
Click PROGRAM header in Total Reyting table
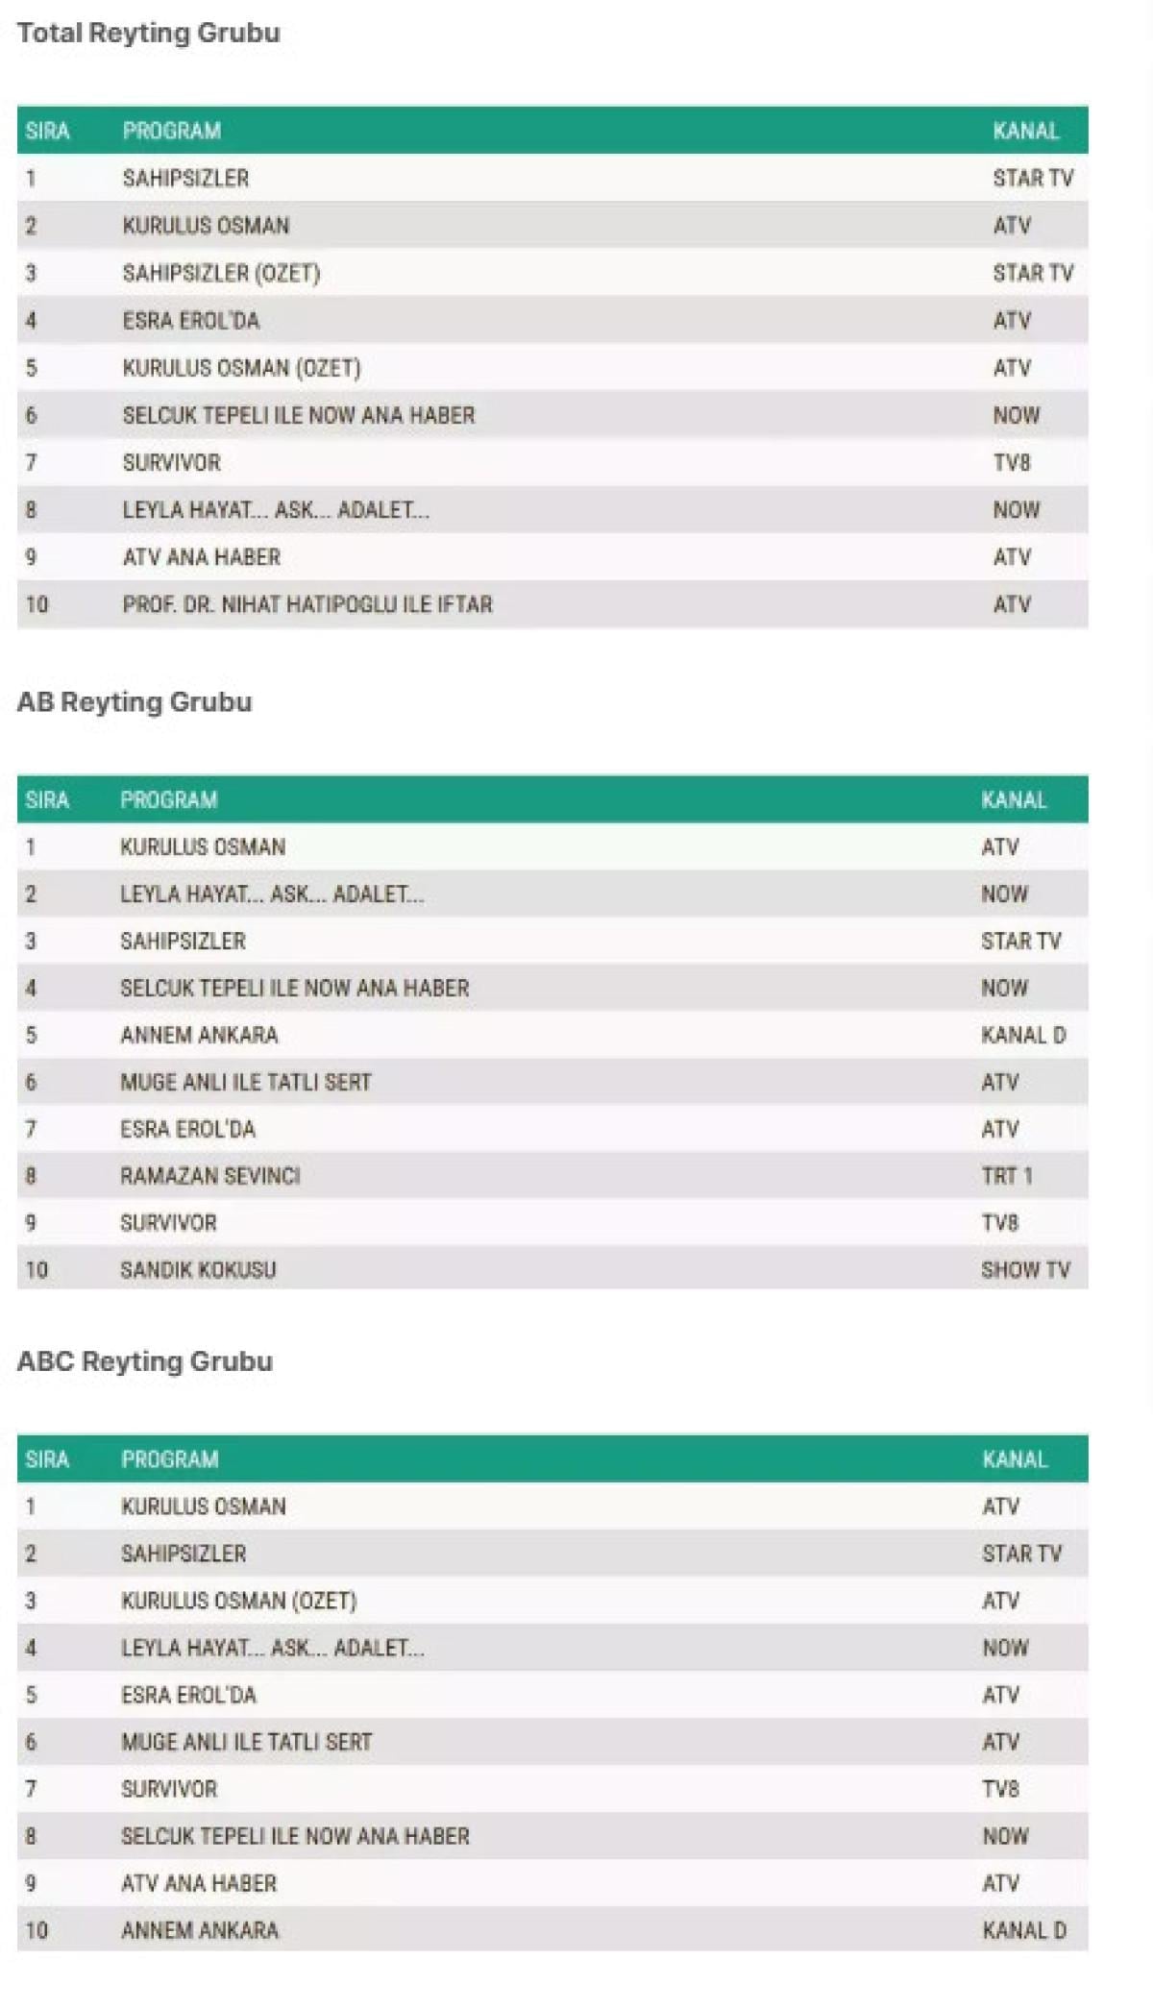tap(171, 131)
